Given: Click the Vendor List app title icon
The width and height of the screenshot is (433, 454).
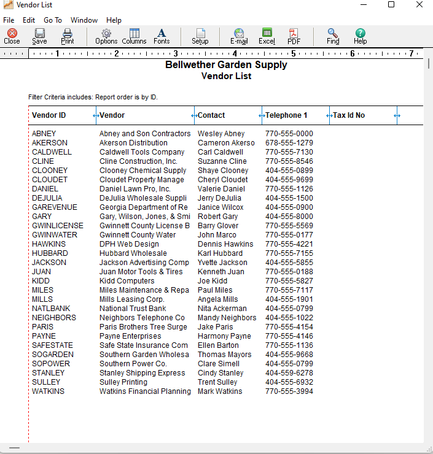Looking at the screenshot, I should pyautogui.click(x=9, y=5).
